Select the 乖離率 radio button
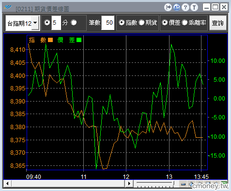The height and width of the screenshot is (191, 231). [185, 23]
